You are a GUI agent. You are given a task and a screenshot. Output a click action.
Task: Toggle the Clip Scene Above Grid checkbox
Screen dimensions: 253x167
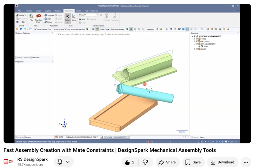(66, 29)
